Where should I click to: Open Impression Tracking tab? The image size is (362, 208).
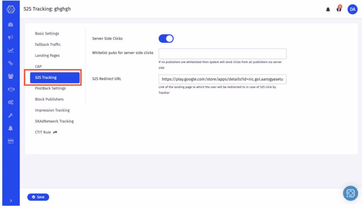click(52, 110)
